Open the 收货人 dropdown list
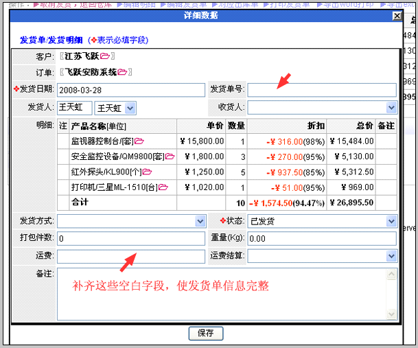The width and height of the screenshot is (418, 348). 391,108
